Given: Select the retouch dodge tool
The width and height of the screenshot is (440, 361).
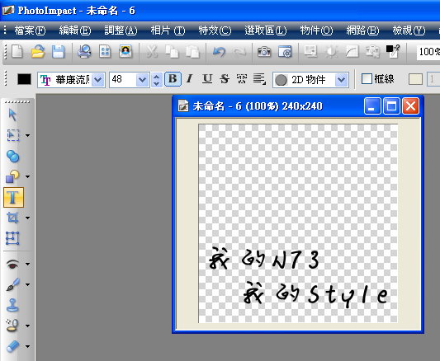Looking at the screenshot, I should (x=12, y=326).
